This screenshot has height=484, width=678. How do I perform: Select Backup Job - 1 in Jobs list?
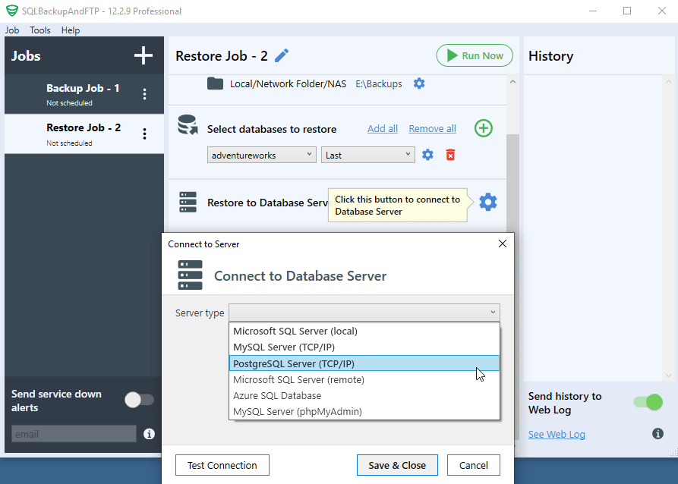tap(84, 94)
